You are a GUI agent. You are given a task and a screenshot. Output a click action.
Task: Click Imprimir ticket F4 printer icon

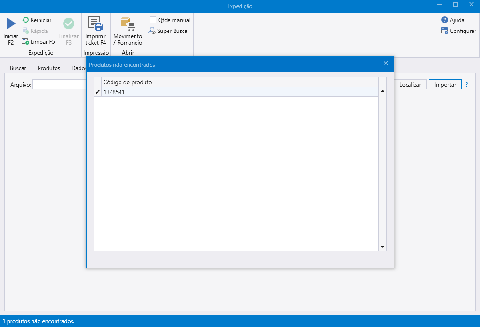point(96,24)
